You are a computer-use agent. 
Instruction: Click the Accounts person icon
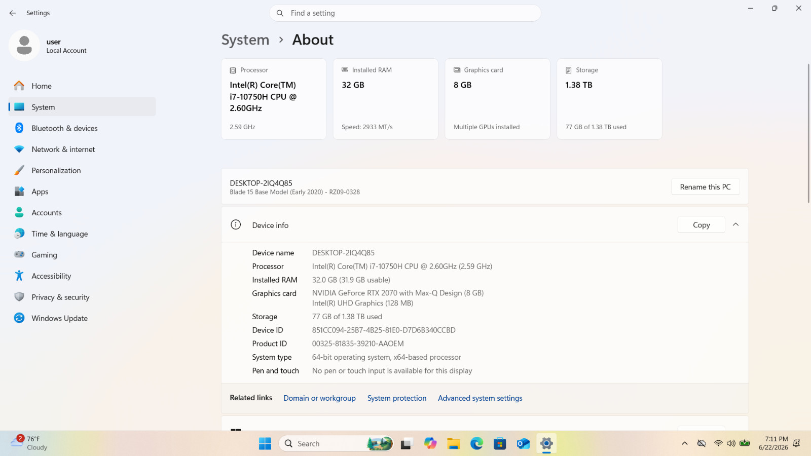pyautogui.click(x=19, y=213)
